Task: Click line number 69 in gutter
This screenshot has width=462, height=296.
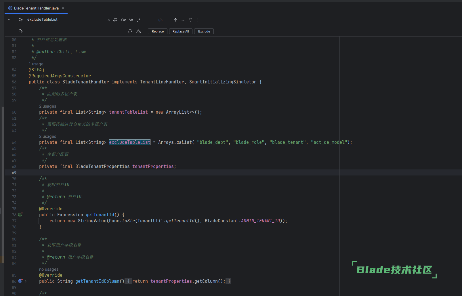Action: [14, 173]
